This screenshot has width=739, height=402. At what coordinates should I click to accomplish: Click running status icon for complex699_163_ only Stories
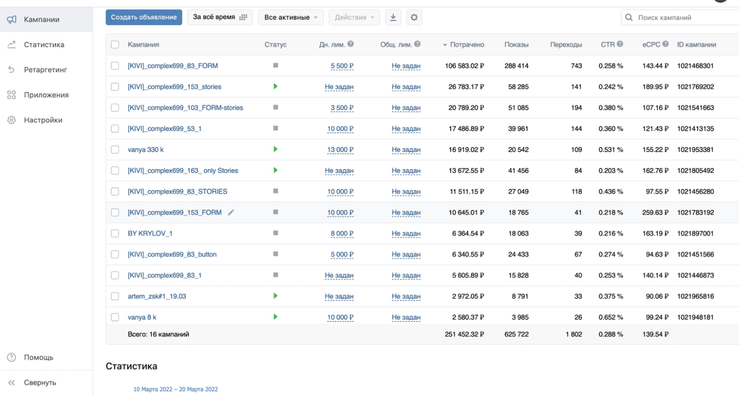[x=275, y=170]
